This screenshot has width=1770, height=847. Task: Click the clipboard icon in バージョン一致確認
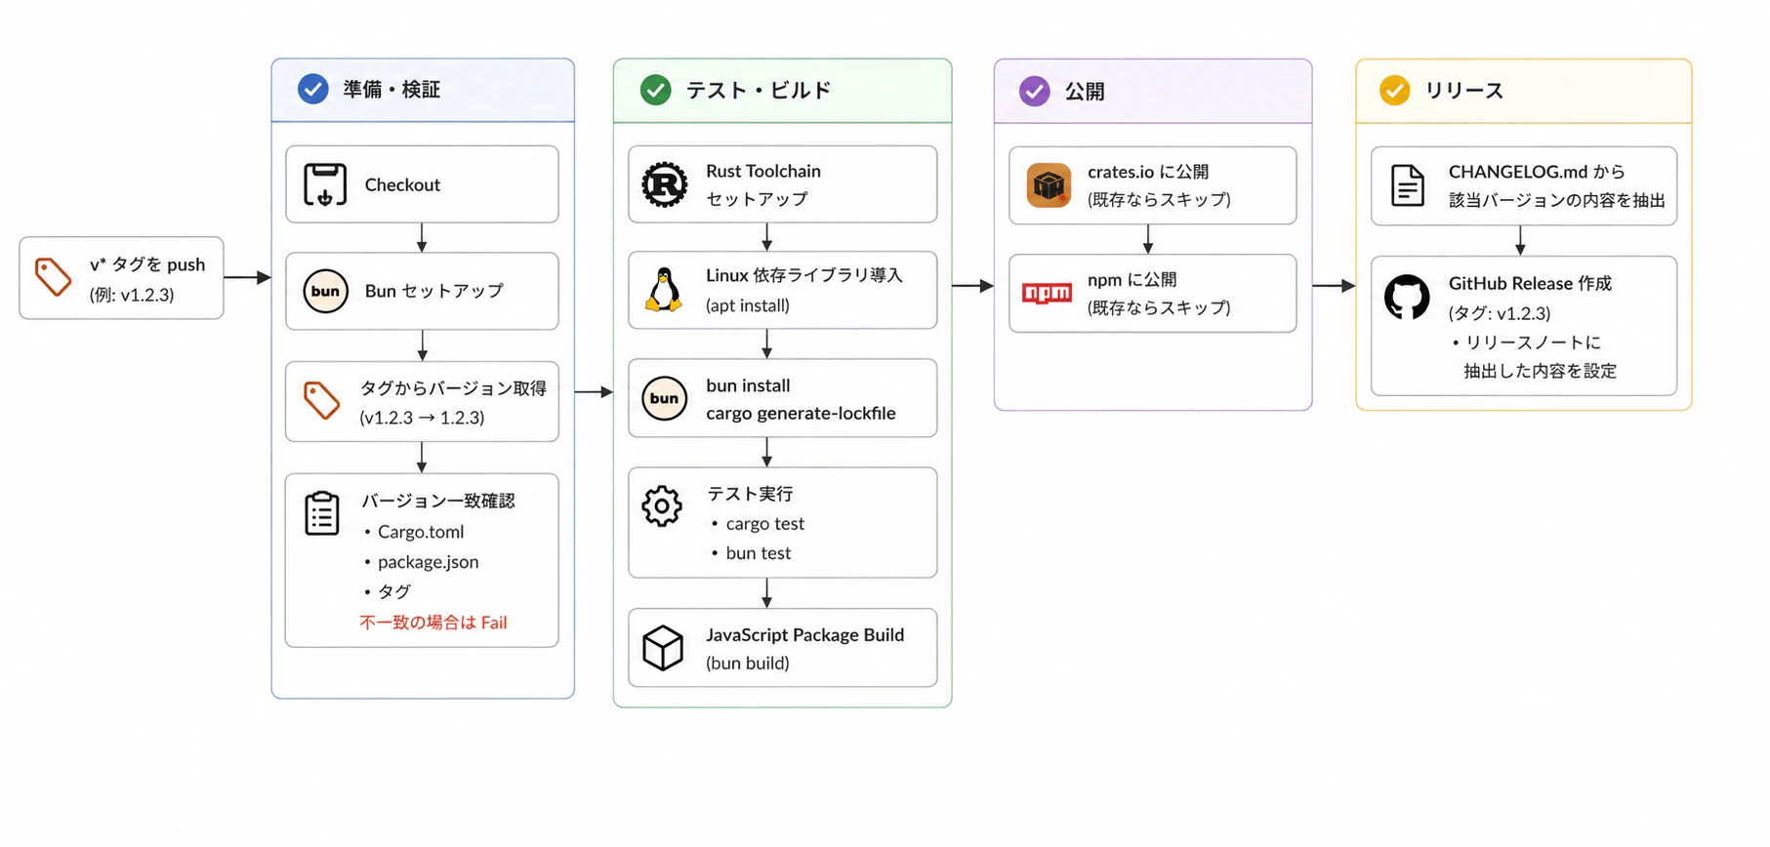(322, 513)
